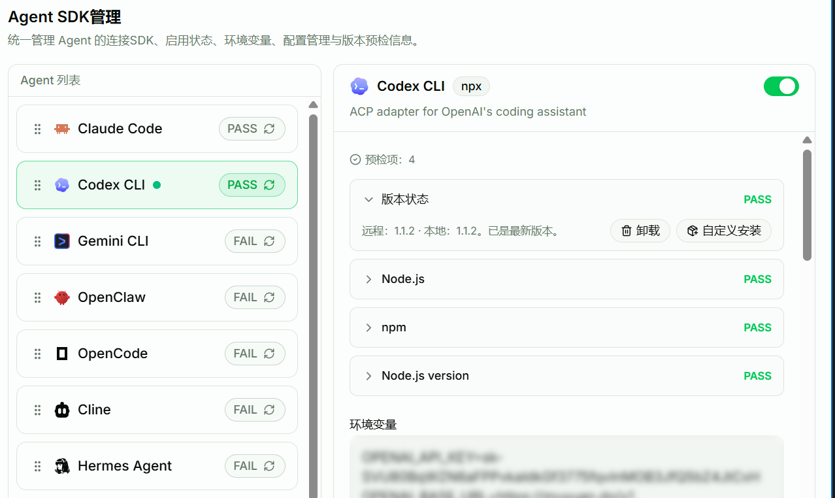Grab the drag handle of Codex CLI
Image resolution: width=835 pixels, height=498 pixels.
click(37, 185)
